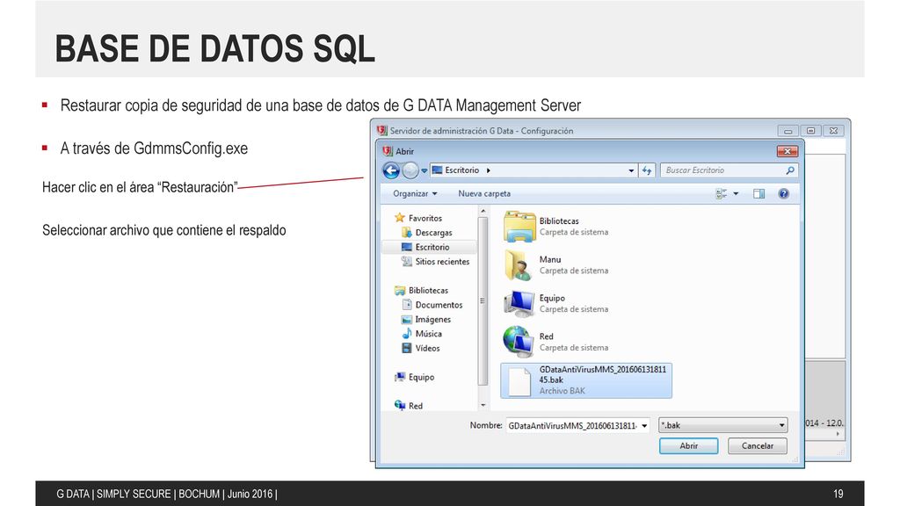
Task: Click the Forward navigation arrow in Abrir dialog
Action: (410, 170)
